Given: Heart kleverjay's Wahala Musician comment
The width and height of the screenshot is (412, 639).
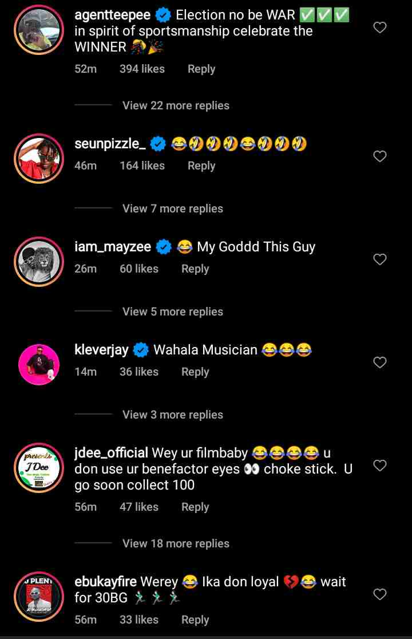Looking at the screenshot, I should (380, 362).
